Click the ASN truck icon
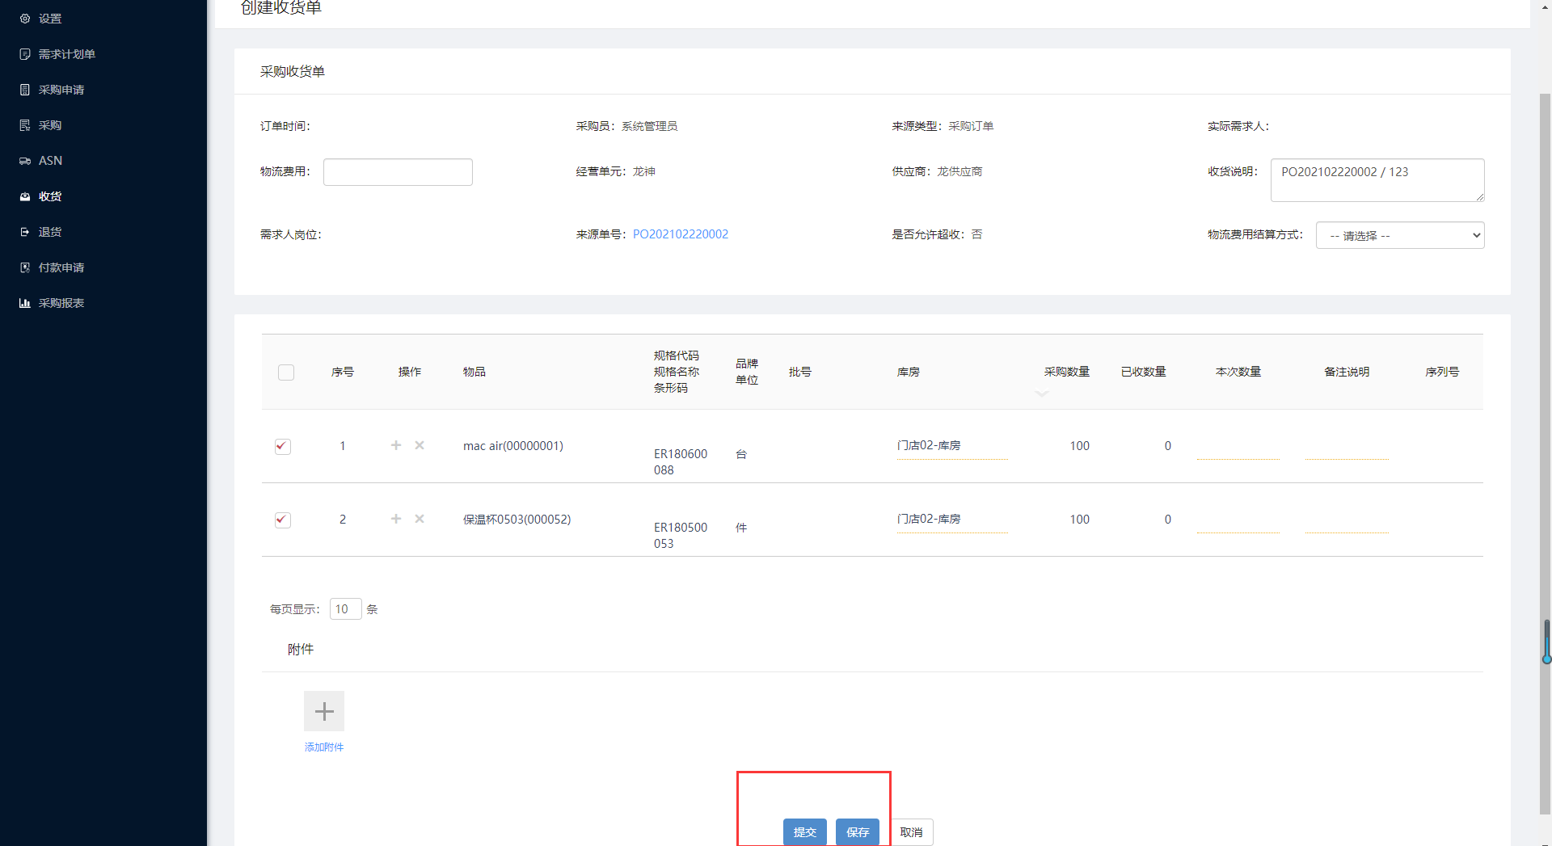The height and width of the screenshot is (846, 1552). (25, 161)
